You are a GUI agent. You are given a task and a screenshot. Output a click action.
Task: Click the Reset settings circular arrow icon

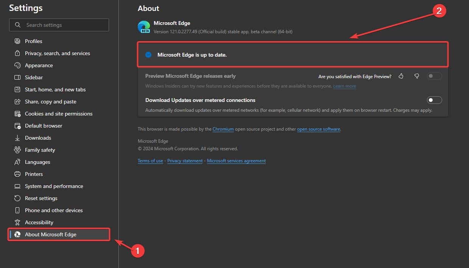point(17,198)
